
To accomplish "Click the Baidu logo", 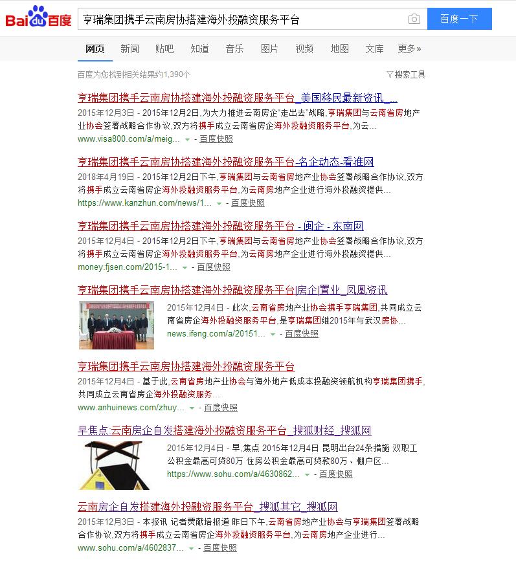I will [x=38, y=17].
